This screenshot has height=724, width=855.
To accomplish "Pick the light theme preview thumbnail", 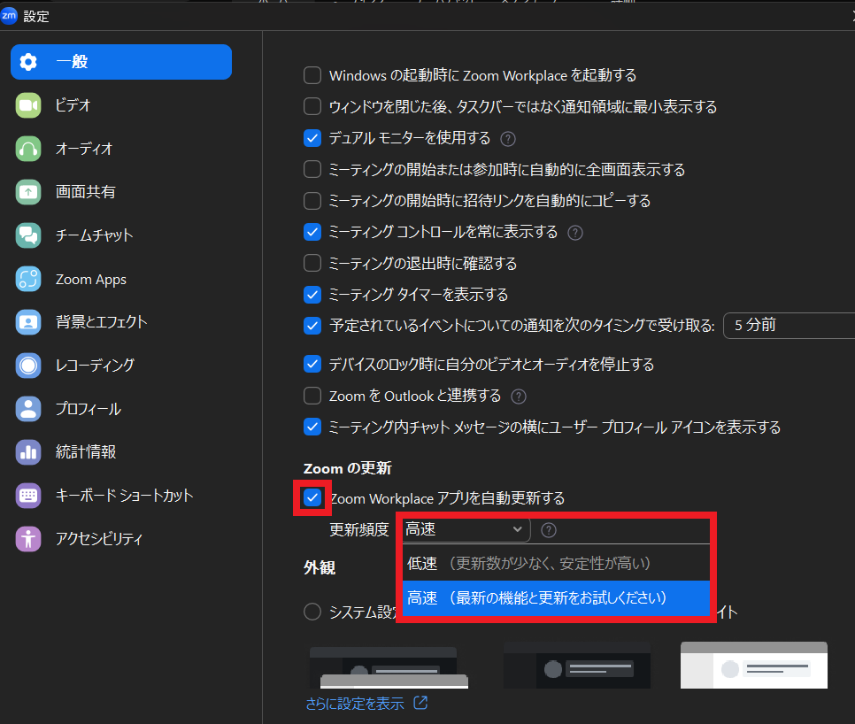I will coord(753,666).
